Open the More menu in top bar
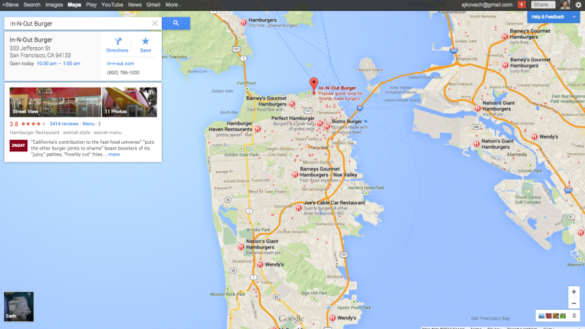The height and width of the screenshot is (329, 585). 173,4
